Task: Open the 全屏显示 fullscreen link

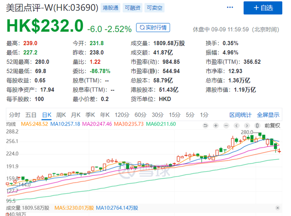Action: click(x=268, y=115)
